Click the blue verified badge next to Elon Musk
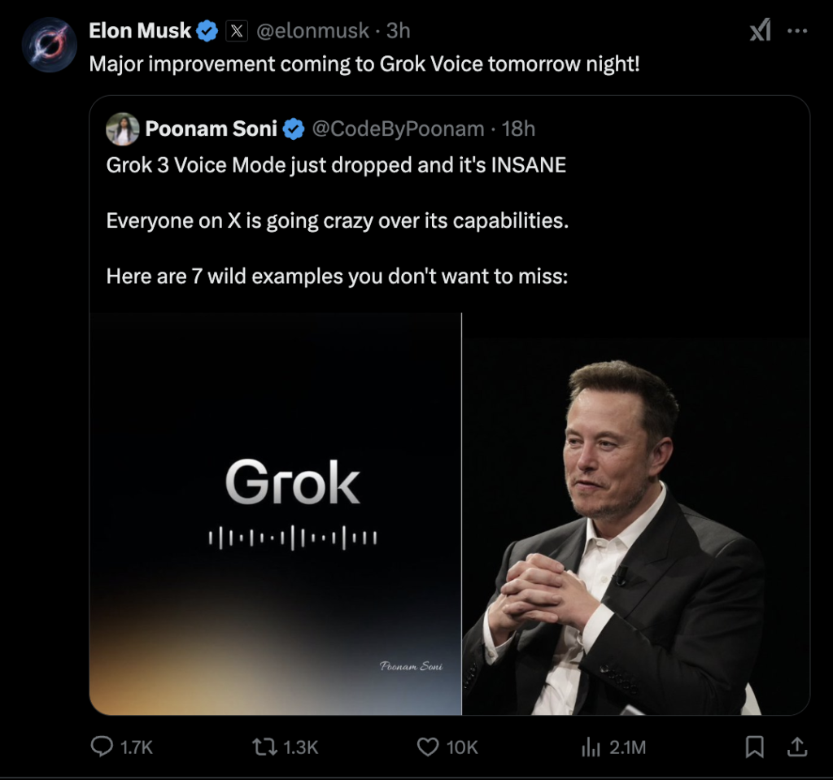The height and width of the screenshot is (780, 833). pyautogui.click(x=208, y=32)
